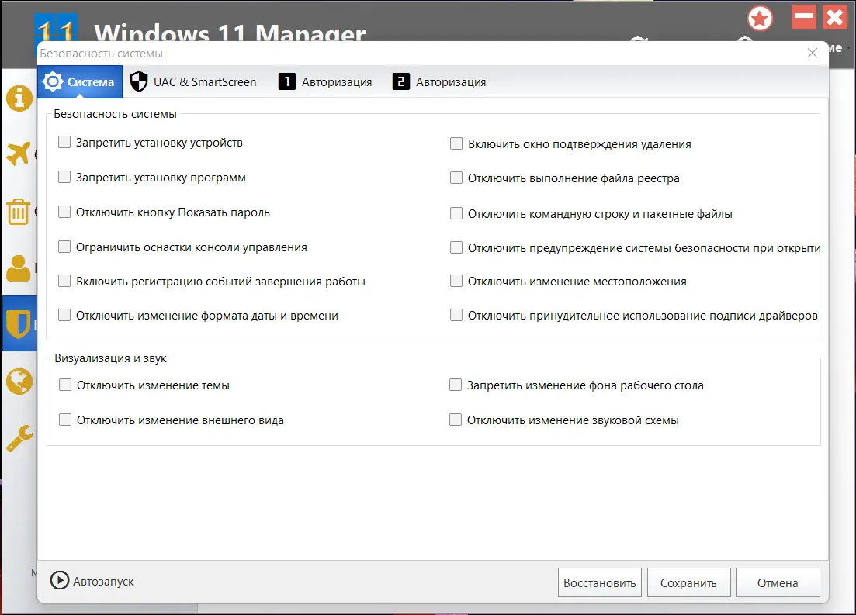Close the Безопасность системы dialog
856x615 pixels.
813,53
